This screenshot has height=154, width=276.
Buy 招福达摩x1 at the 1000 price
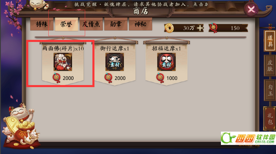[x=167, y=78]
